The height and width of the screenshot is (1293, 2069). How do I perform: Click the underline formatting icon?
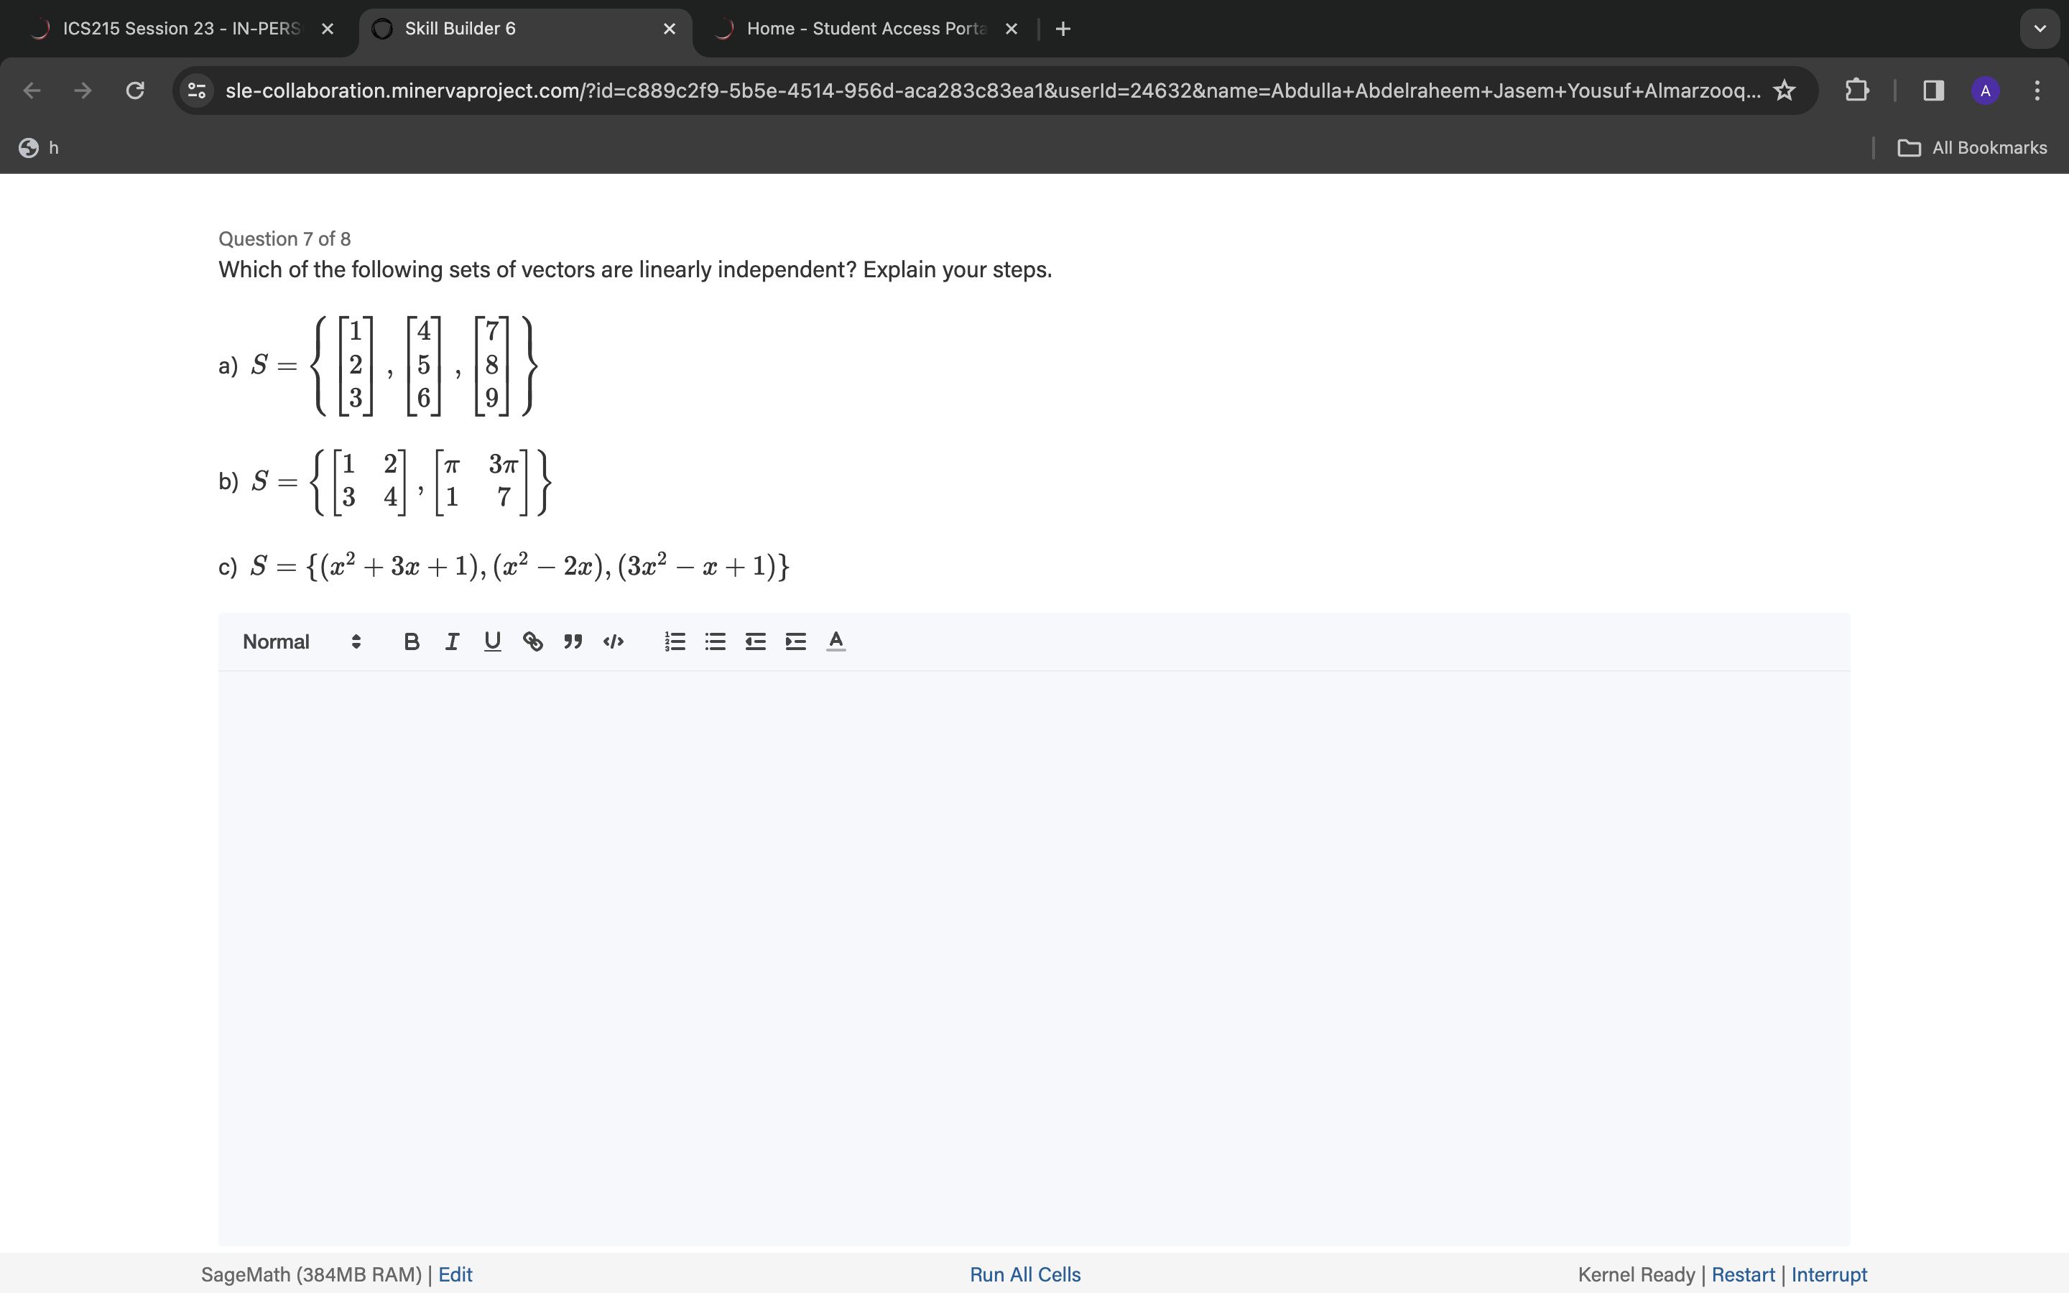[492, 641]
